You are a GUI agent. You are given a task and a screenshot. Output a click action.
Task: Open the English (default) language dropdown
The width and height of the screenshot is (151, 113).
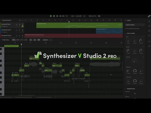pyautogui.click(x=135, y=25)
